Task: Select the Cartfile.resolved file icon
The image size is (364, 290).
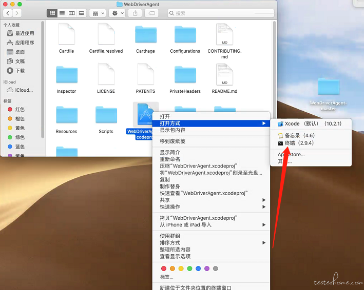Action: [106, 34]
